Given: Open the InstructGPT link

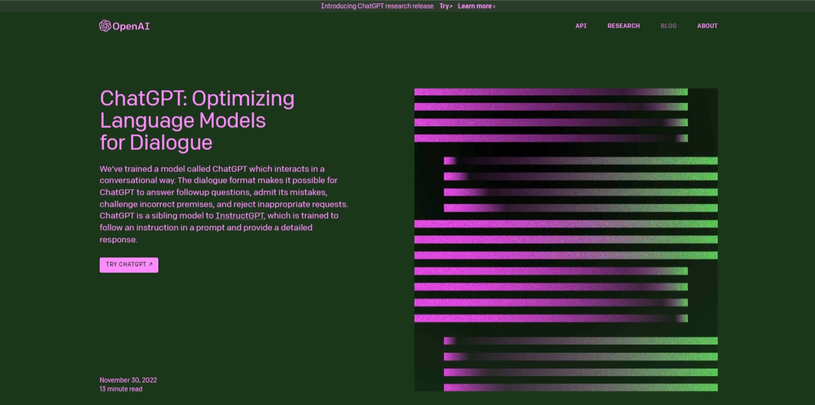Looking at the screenshot, I should pos(240,216).
